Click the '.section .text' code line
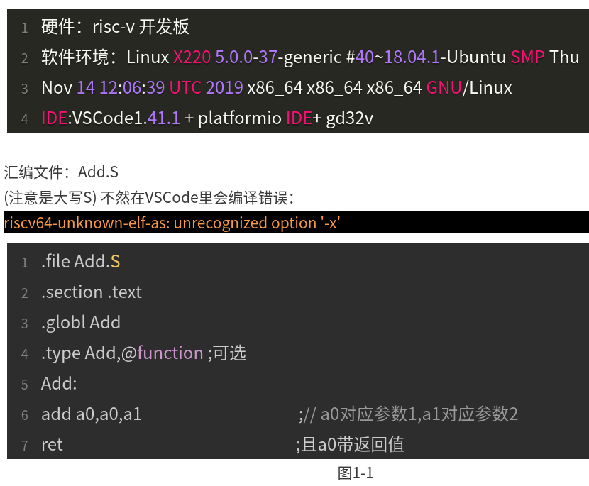The height and width of the screenshot is (486, 589). click(x=92, y=292)
